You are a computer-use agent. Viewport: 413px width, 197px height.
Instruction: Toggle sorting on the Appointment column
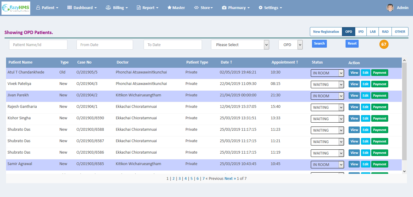click(x=284, y=62)
